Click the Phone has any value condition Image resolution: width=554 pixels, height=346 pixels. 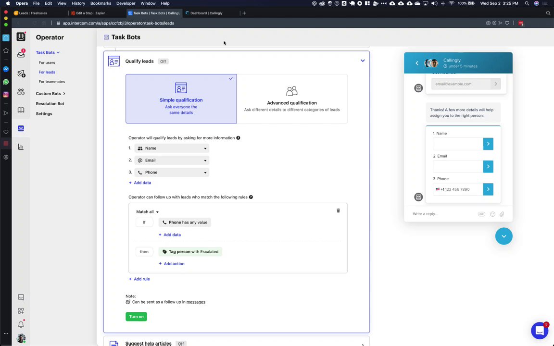tap(185, 222)
